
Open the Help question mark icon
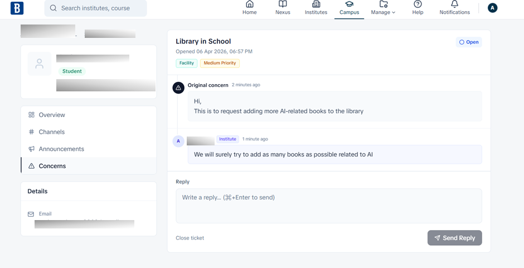tap(418, 4)
